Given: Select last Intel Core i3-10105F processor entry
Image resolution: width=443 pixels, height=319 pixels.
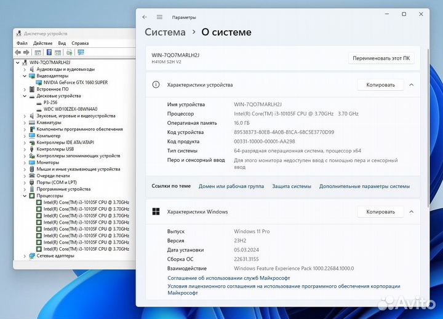Looking at the screenshot, I should pos(86,249).
